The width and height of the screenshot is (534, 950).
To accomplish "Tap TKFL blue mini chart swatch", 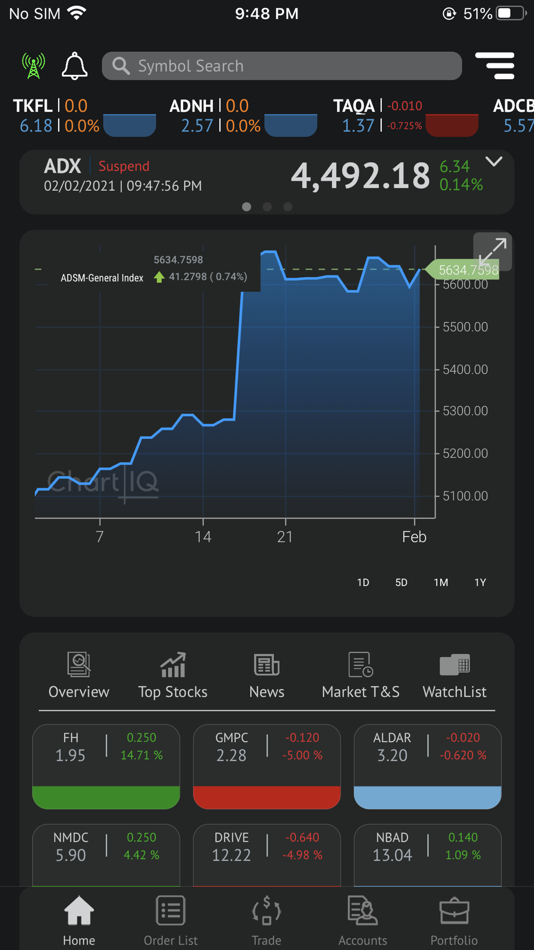I will [x=130, y=126].
